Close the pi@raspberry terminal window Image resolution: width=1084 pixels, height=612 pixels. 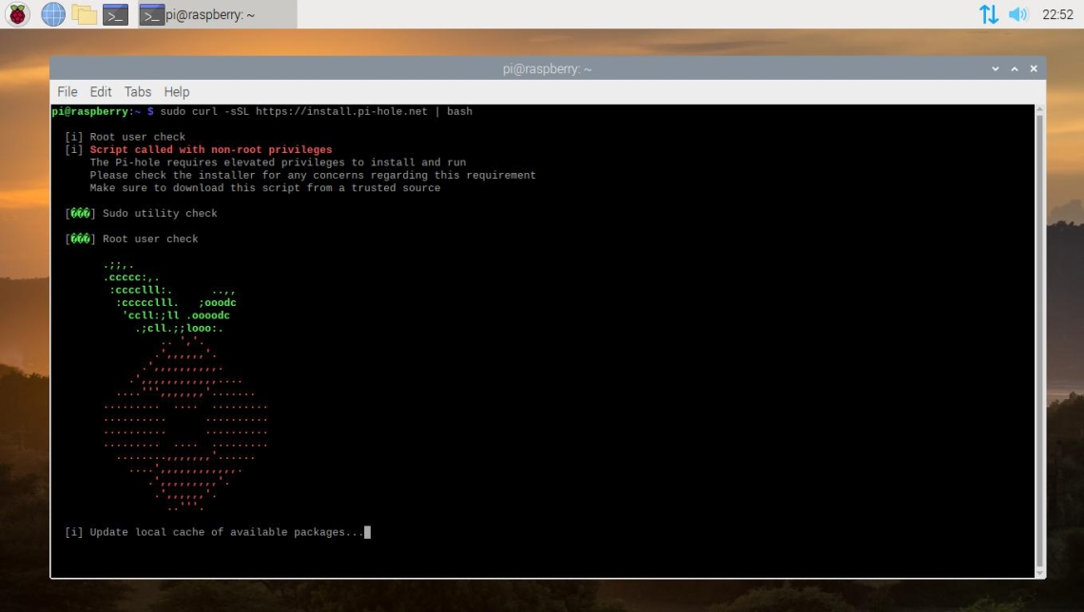tap(1033, 68)
